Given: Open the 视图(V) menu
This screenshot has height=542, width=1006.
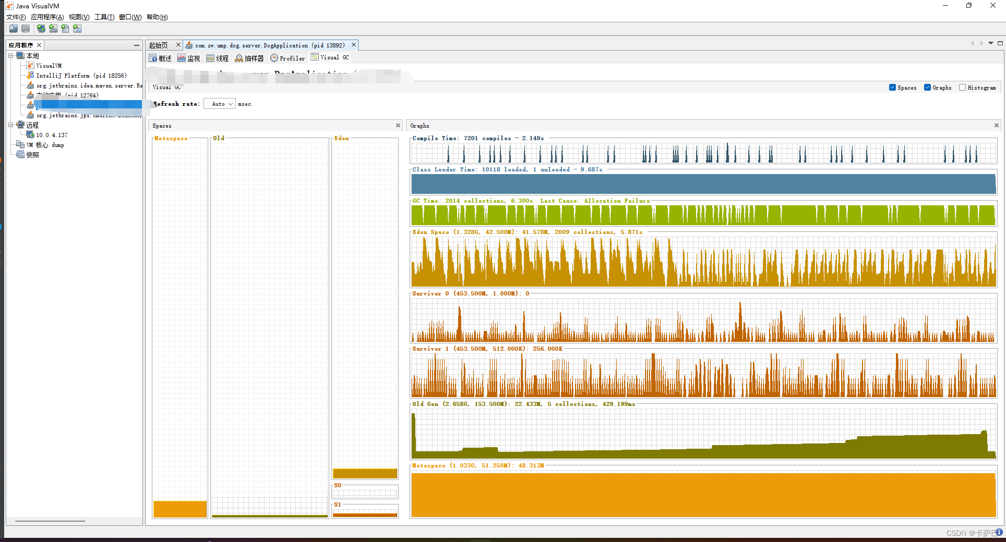Looking at the screenshot, I should (79, 17).
